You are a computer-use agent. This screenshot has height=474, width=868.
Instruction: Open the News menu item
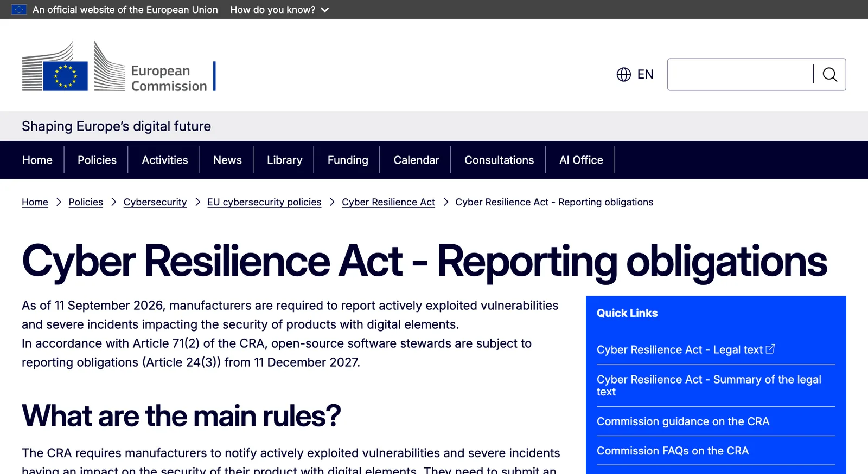(227, 160)
